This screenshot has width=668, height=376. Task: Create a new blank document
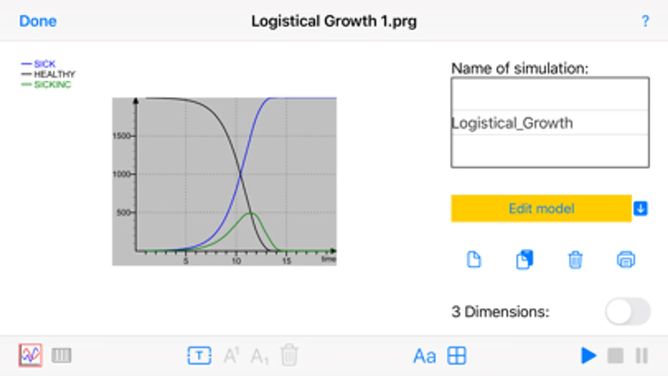point(474,259)
